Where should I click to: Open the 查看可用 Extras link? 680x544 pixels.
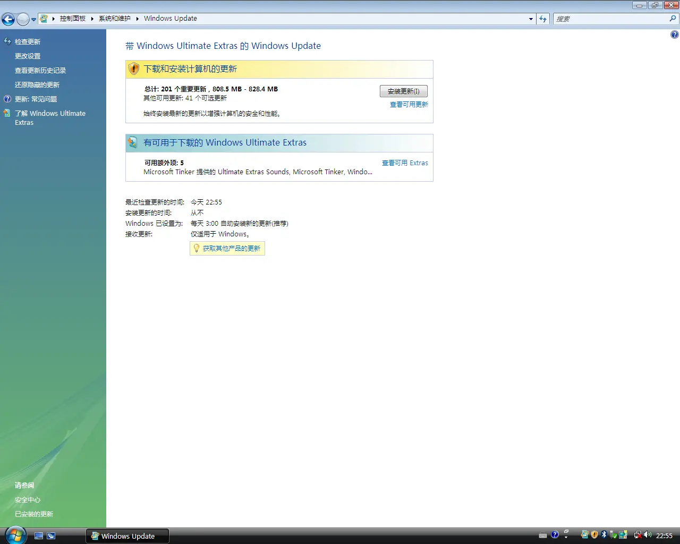click(405, 163)
